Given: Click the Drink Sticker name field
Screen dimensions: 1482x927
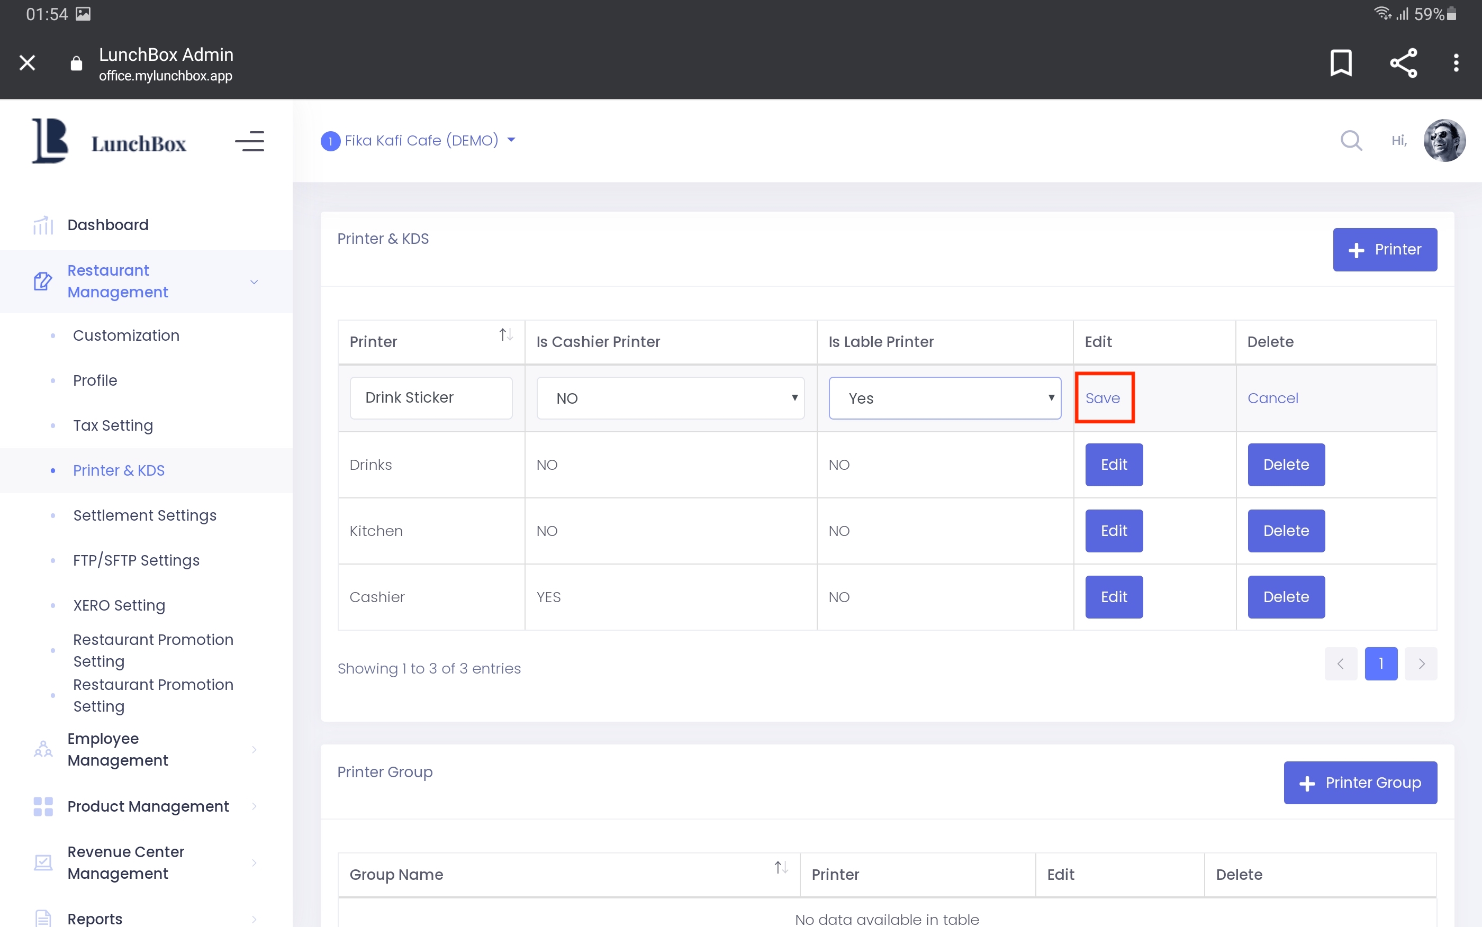Looking at the screenshot, I should coord(430,398).
